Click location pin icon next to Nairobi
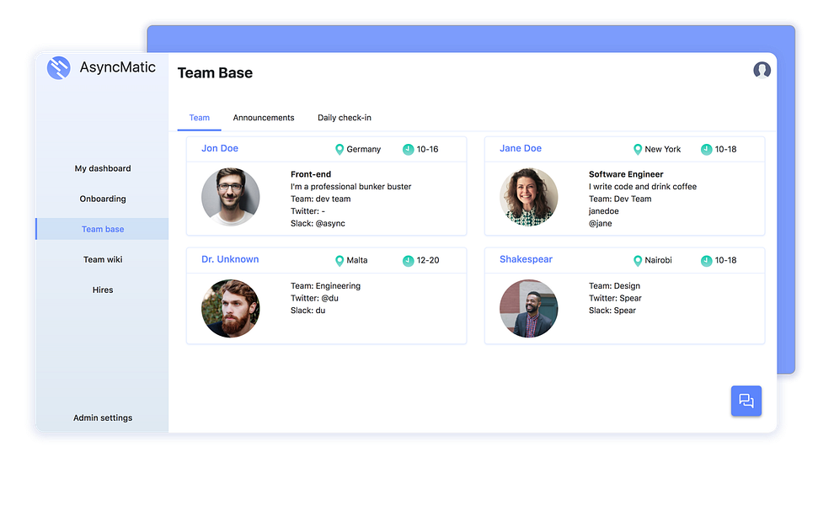The image size is (818, 505). (x=638, y=261)
